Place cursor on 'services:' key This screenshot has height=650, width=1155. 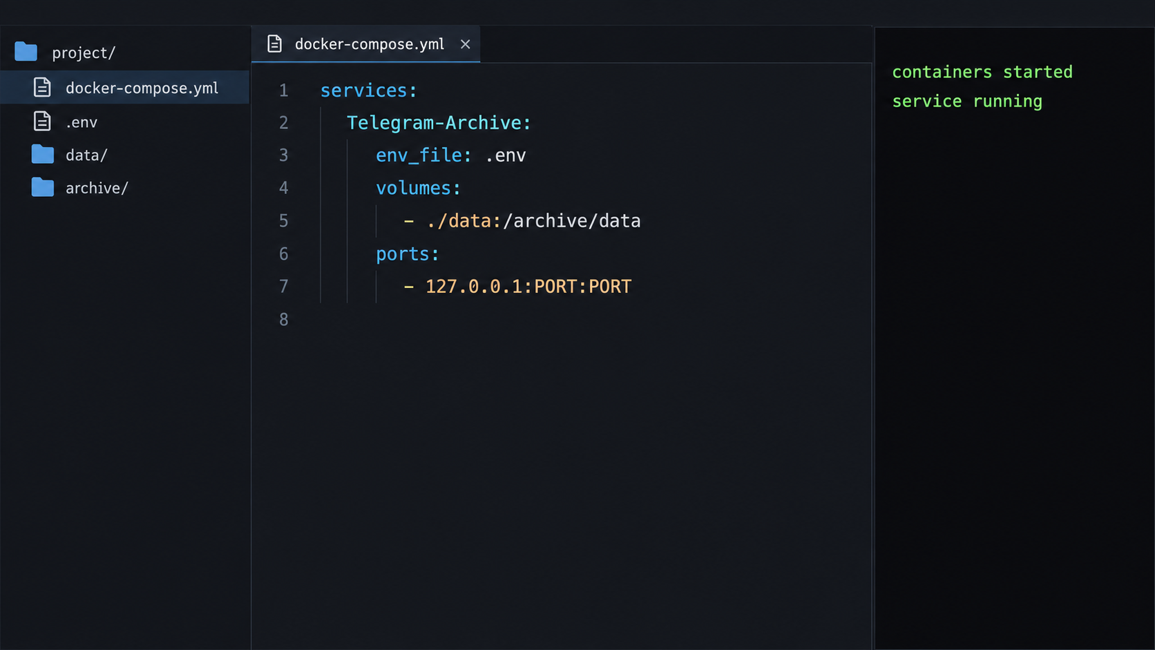coord(368,90)
